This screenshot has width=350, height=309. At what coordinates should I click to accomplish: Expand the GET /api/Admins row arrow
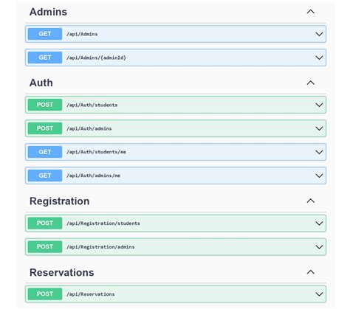tap(319, 34)
